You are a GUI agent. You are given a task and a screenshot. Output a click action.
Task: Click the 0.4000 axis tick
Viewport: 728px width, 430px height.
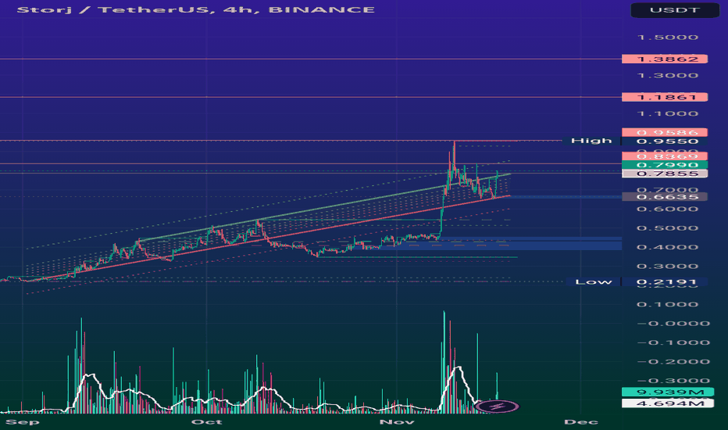pyautogui.click(x=668, y=247)
